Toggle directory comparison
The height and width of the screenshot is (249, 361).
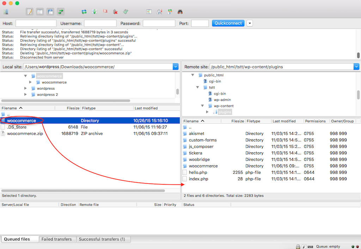point(159,12)
